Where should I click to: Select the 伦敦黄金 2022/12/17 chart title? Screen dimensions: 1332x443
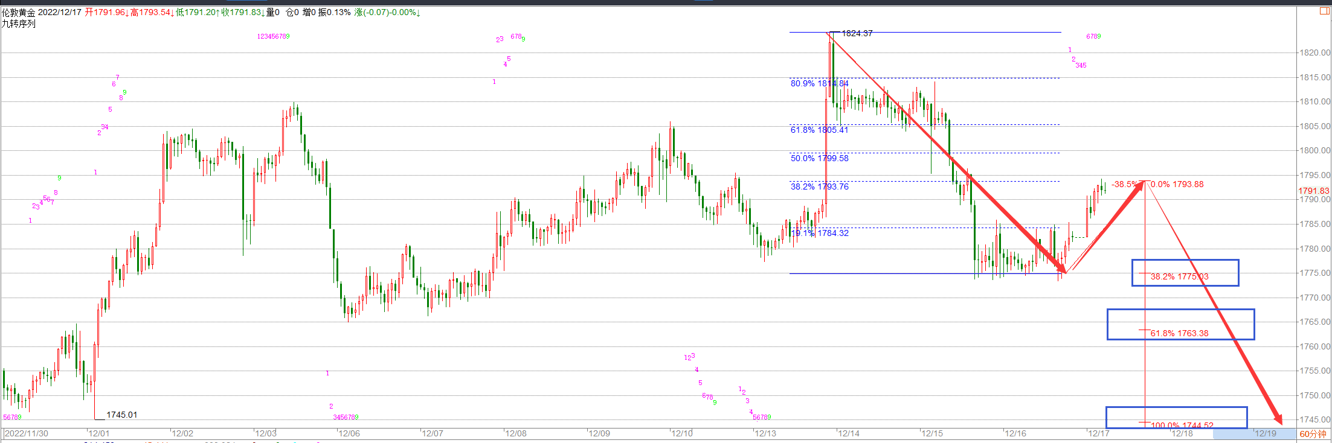click(x=42, y=13)
